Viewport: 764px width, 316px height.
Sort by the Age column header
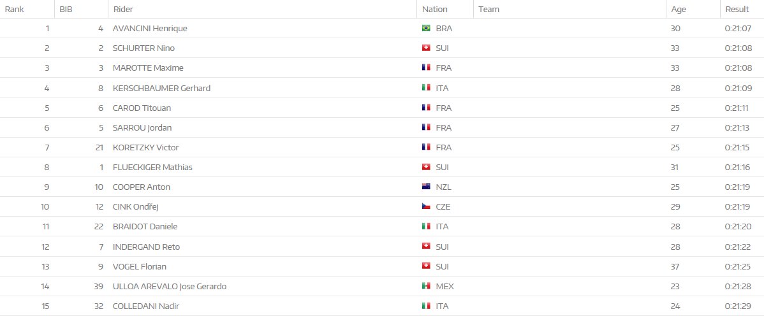(678, 10)
